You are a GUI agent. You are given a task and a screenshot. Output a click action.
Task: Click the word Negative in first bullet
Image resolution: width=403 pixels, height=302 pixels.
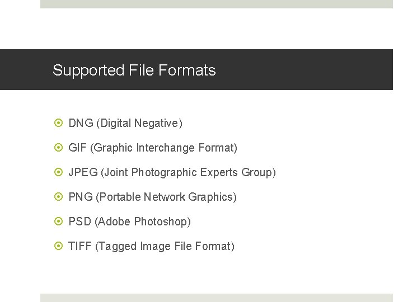(x=158, y=123)
